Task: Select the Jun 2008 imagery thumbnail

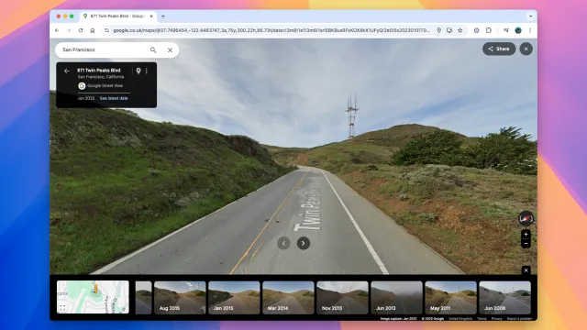Action: (505, 298)
